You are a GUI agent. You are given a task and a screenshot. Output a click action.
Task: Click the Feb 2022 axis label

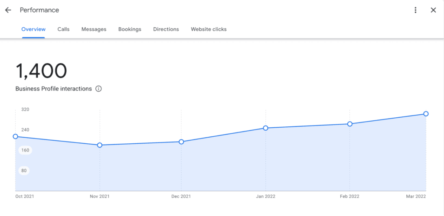350,196
